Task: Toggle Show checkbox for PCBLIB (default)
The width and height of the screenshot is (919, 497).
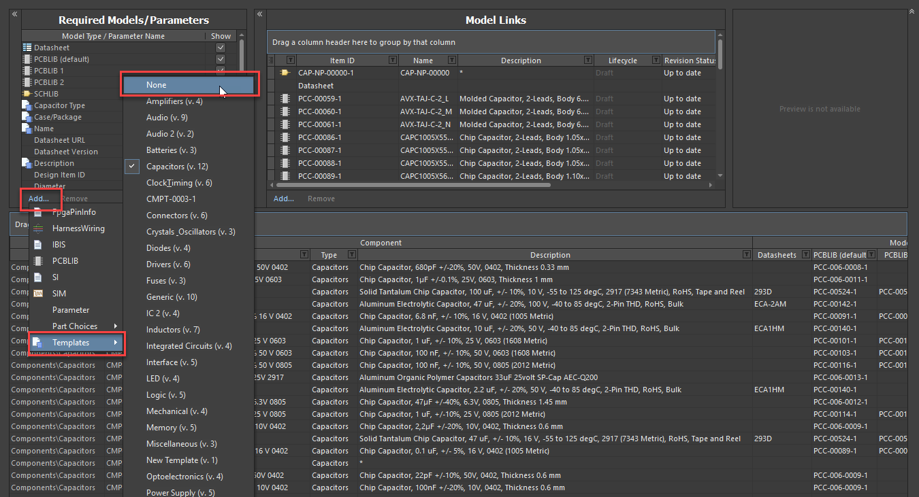Action: coord(221,59)
